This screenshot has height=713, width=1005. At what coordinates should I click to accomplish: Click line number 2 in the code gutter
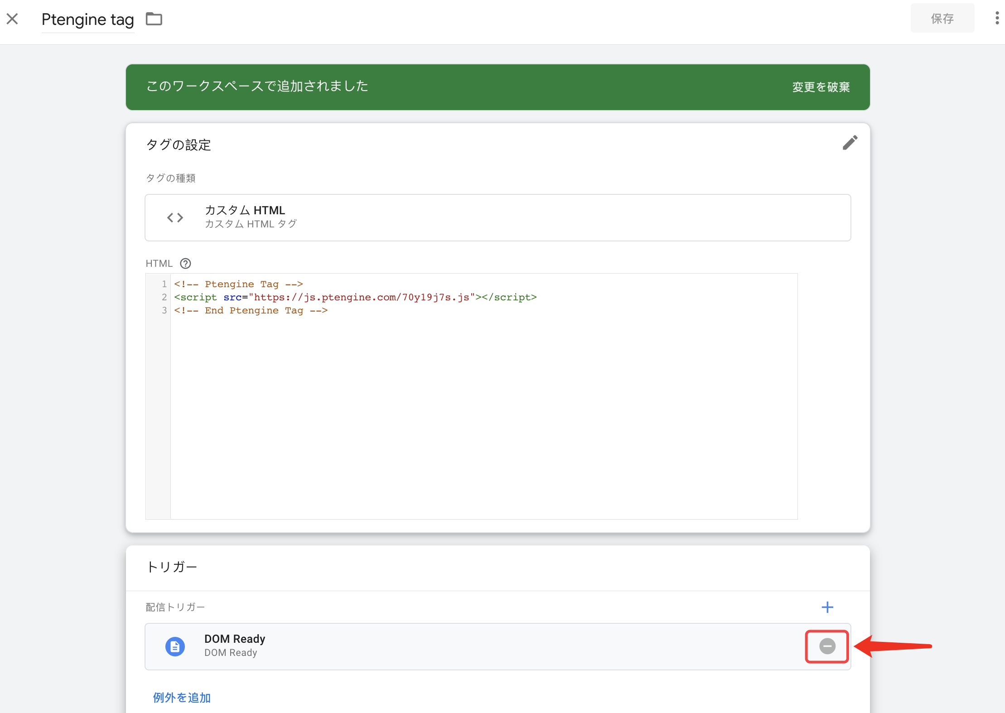coord(164,297)
